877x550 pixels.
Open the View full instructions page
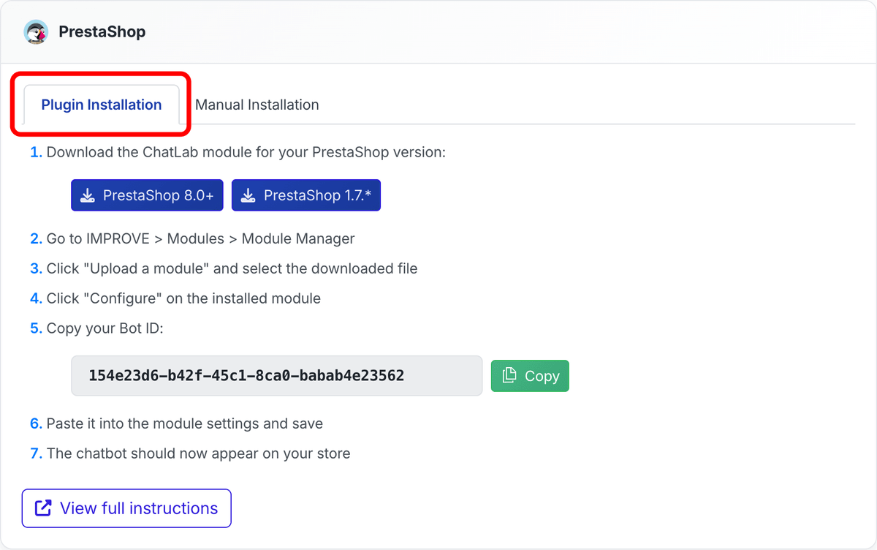point(126,508)
